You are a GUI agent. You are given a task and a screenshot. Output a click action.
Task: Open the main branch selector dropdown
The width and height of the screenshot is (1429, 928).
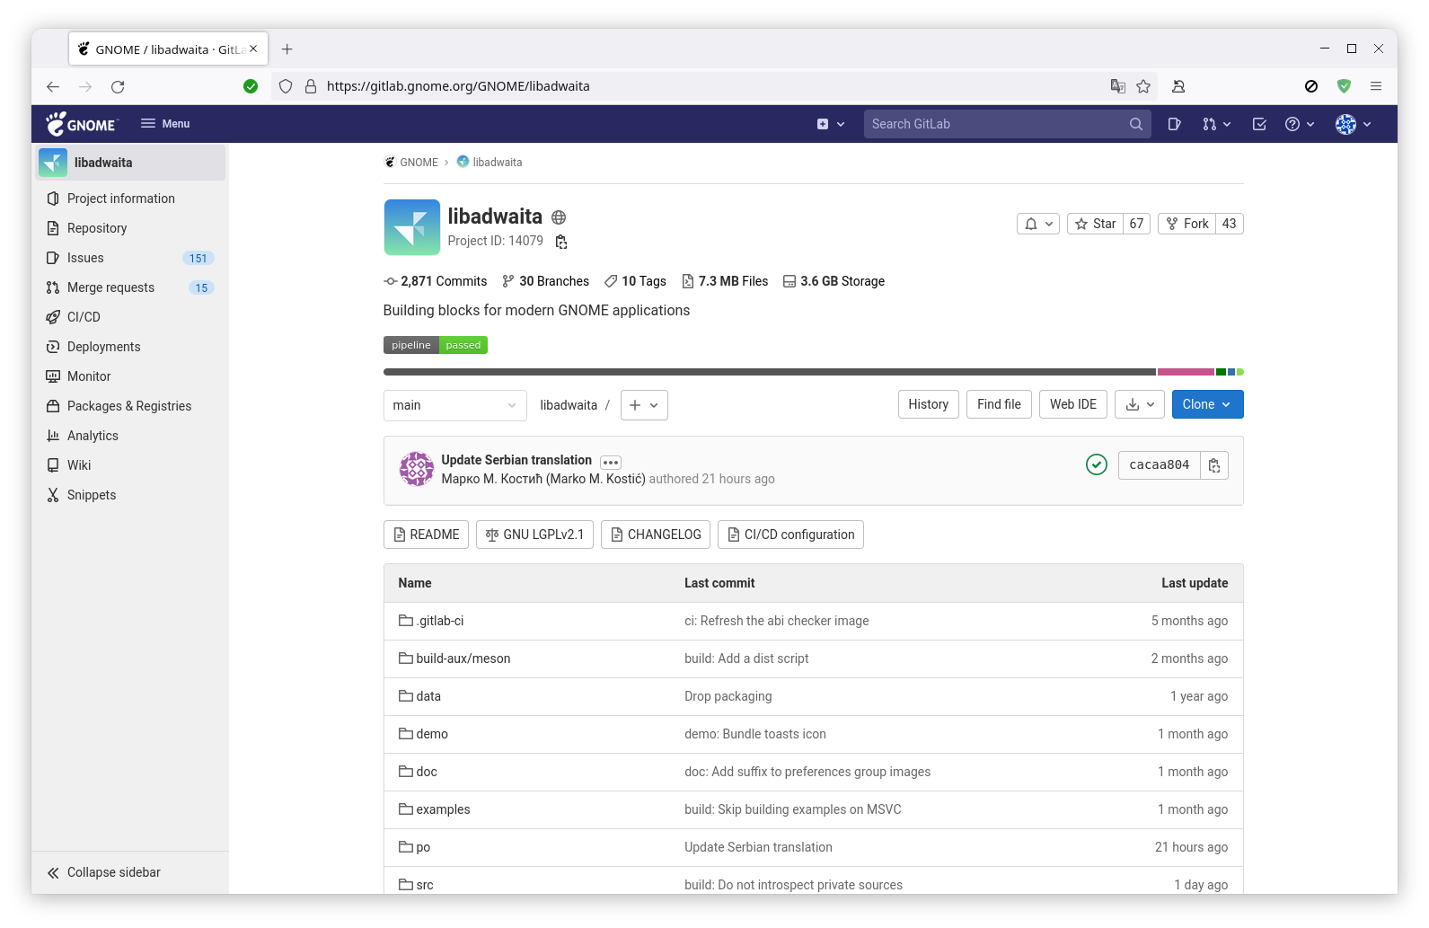click(x=454, y=405)
